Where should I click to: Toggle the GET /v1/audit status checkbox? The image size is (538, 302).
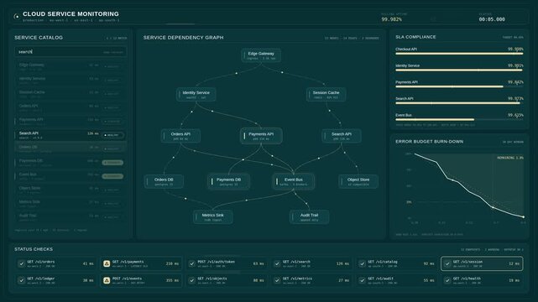362,280
